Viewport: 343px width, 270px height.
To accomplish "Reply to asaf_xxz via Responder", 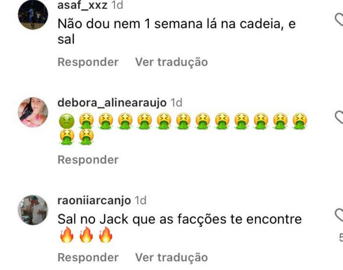I will (x=88, y=62).
